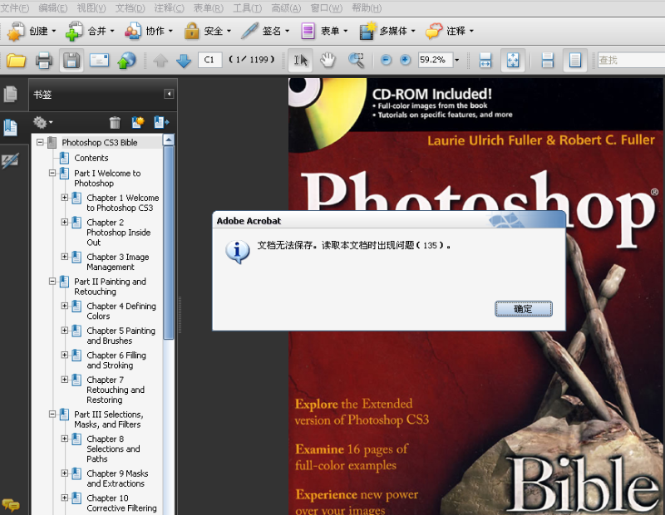Screen dimensions: 665x515
Task: Click the 查找 search field
Action: pyautogui.click(x=631, y=60)
